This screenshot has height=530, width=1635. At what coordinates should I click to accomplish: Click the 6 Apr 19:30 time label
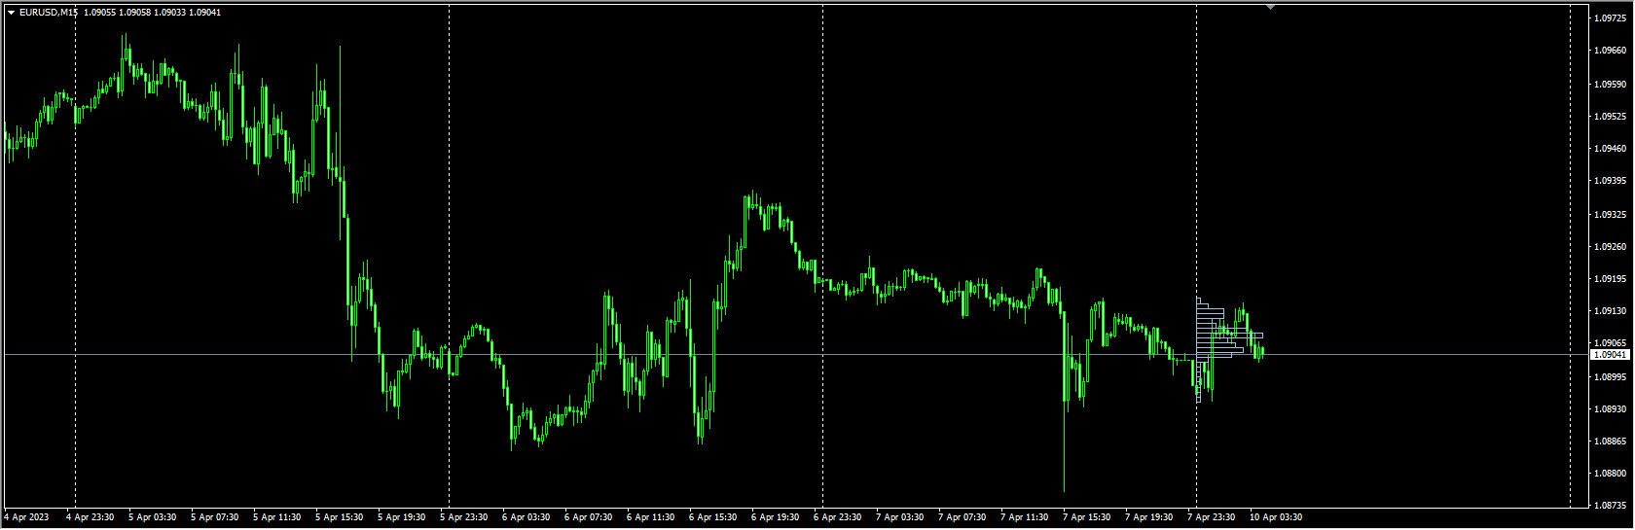click(776, 517)
